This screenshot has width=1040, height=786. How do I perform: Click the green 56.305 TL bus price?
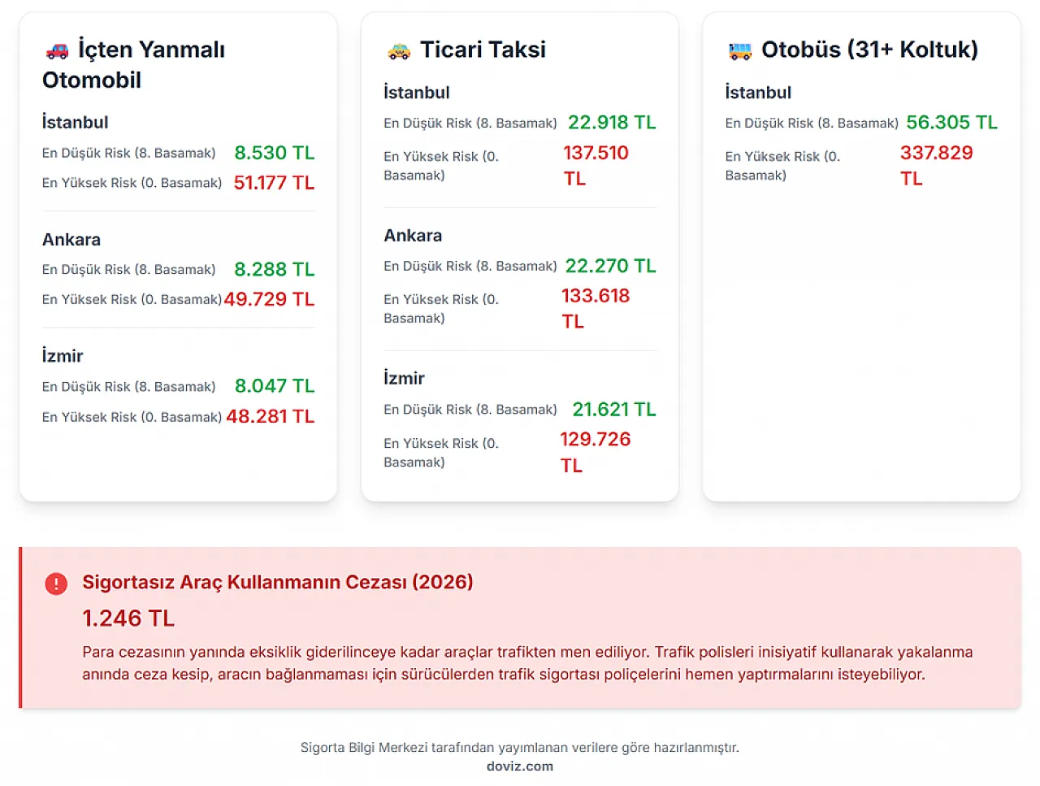951,123
